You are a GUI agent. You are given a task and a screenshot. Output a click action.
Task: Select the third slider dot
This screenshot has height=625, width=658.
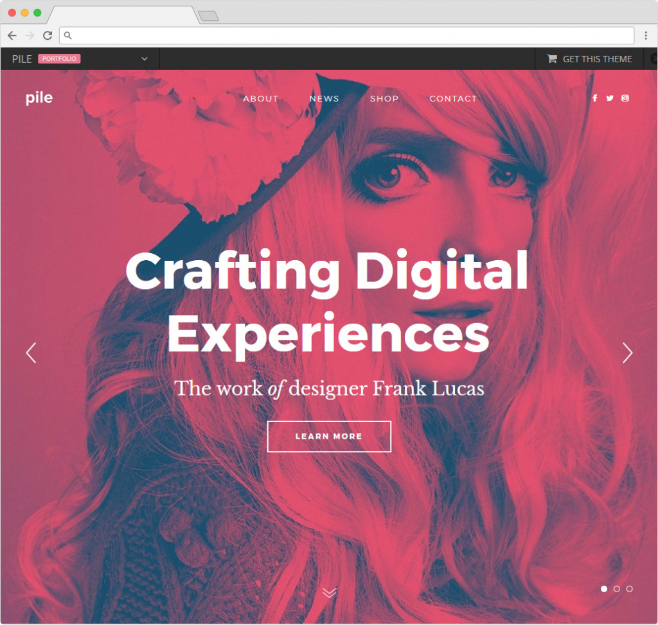630,588
